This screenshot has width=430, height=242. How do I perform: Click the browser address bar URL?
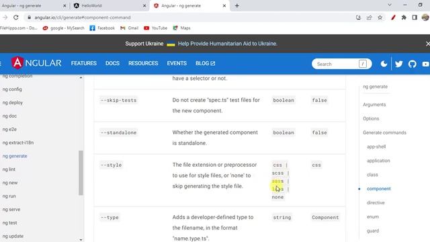pos(82,17)
